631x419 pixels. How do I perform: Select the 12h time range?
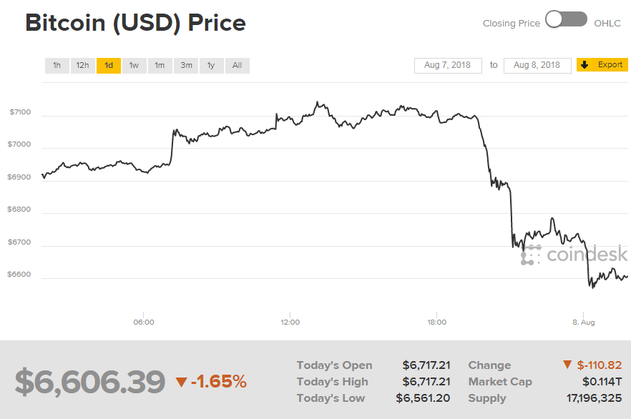point(82,66)
